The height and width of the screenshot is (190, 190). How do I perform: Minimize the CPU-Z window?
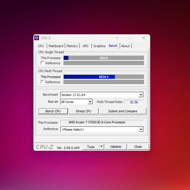tap(117, 38)
